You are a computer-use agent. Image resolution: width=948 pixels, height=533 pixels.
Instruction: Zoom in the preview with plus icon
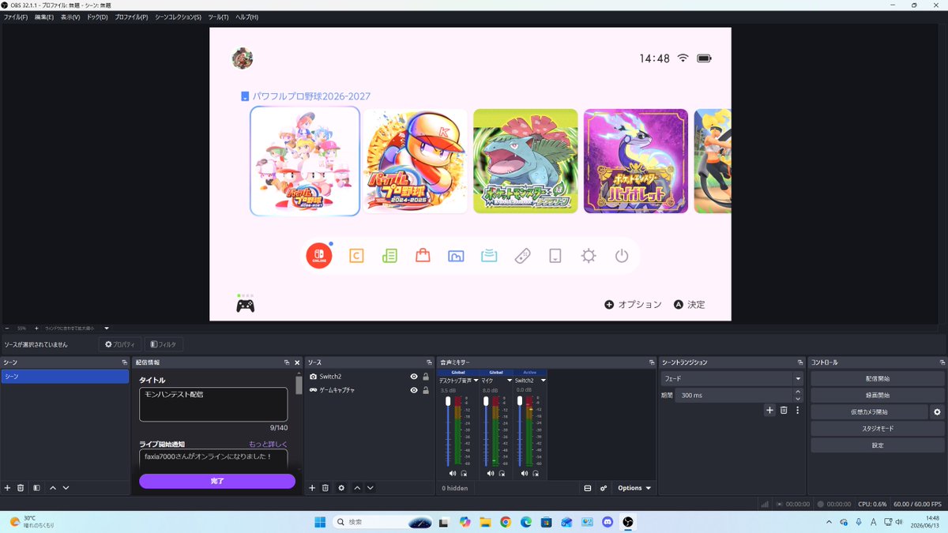[x=36, y=328]
